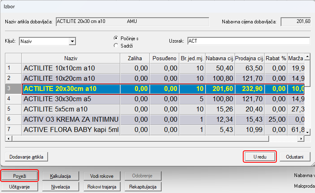Screen dimensions: 315x193
Task: Click the 'Br.jed.mj.' column header
Action: pos(192,58)
